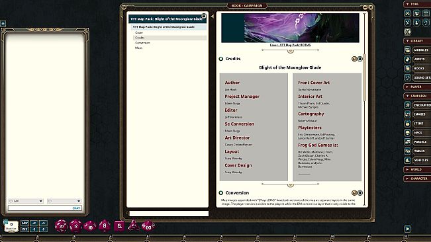
Task: Roll the d12 die
Action: click(x=75, y=226)
